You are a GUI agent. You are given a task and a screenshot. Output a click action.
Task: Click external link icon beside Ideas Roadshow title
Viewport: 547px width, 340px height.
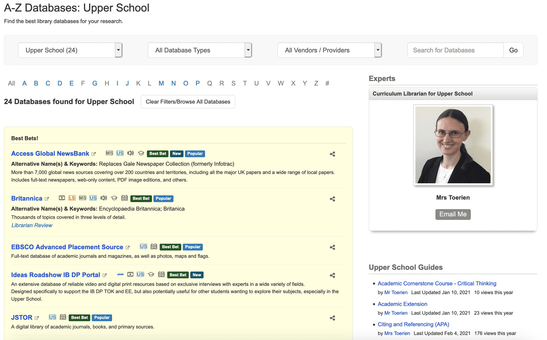coord(105,275)
